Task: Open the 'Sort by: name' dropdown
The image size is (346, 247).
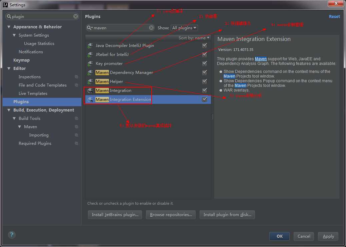Action: [x=194, y=38]
